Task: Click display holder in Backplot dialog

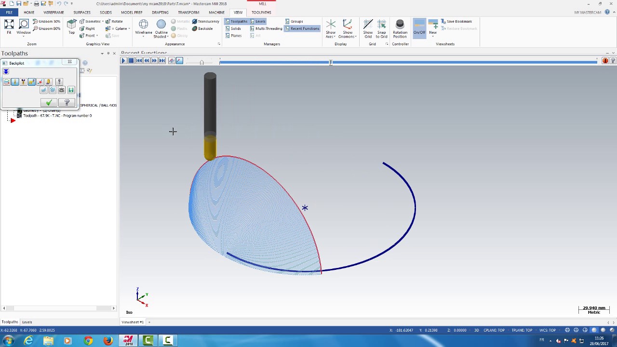Action: [x=23, y=82]
